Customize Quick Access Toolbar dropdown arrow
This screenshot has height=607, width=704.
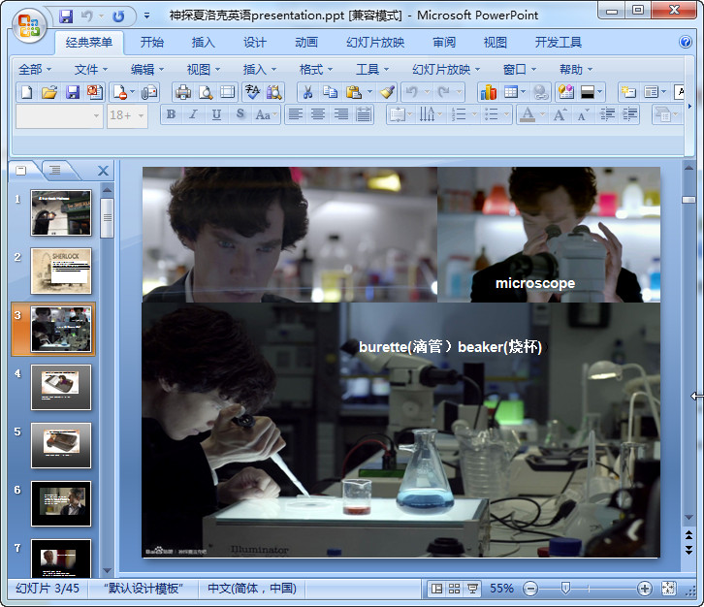(146, 16)
